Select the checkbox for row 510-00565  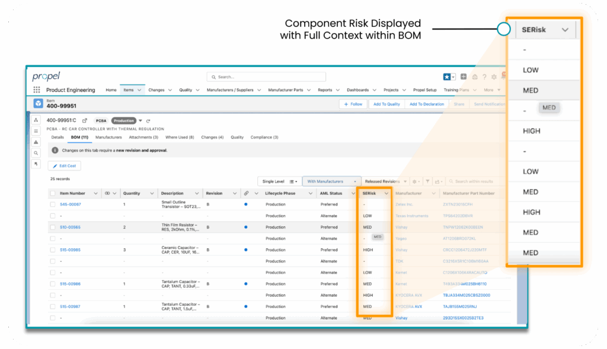tap(53, 227)
